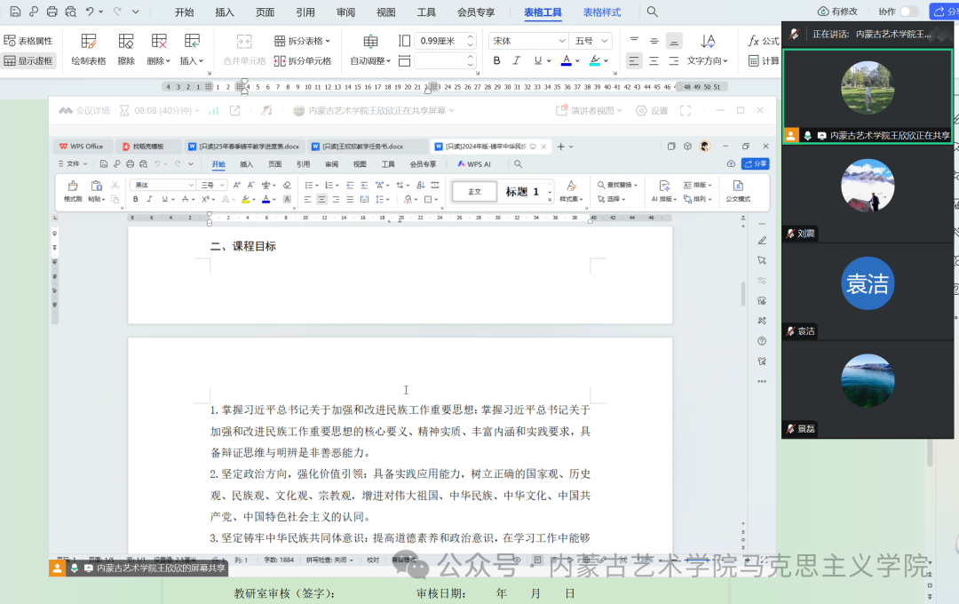This screenshot has width=959, height=604.
Task: Mute the microphone in the meeting bar
Action: (75, 567)
